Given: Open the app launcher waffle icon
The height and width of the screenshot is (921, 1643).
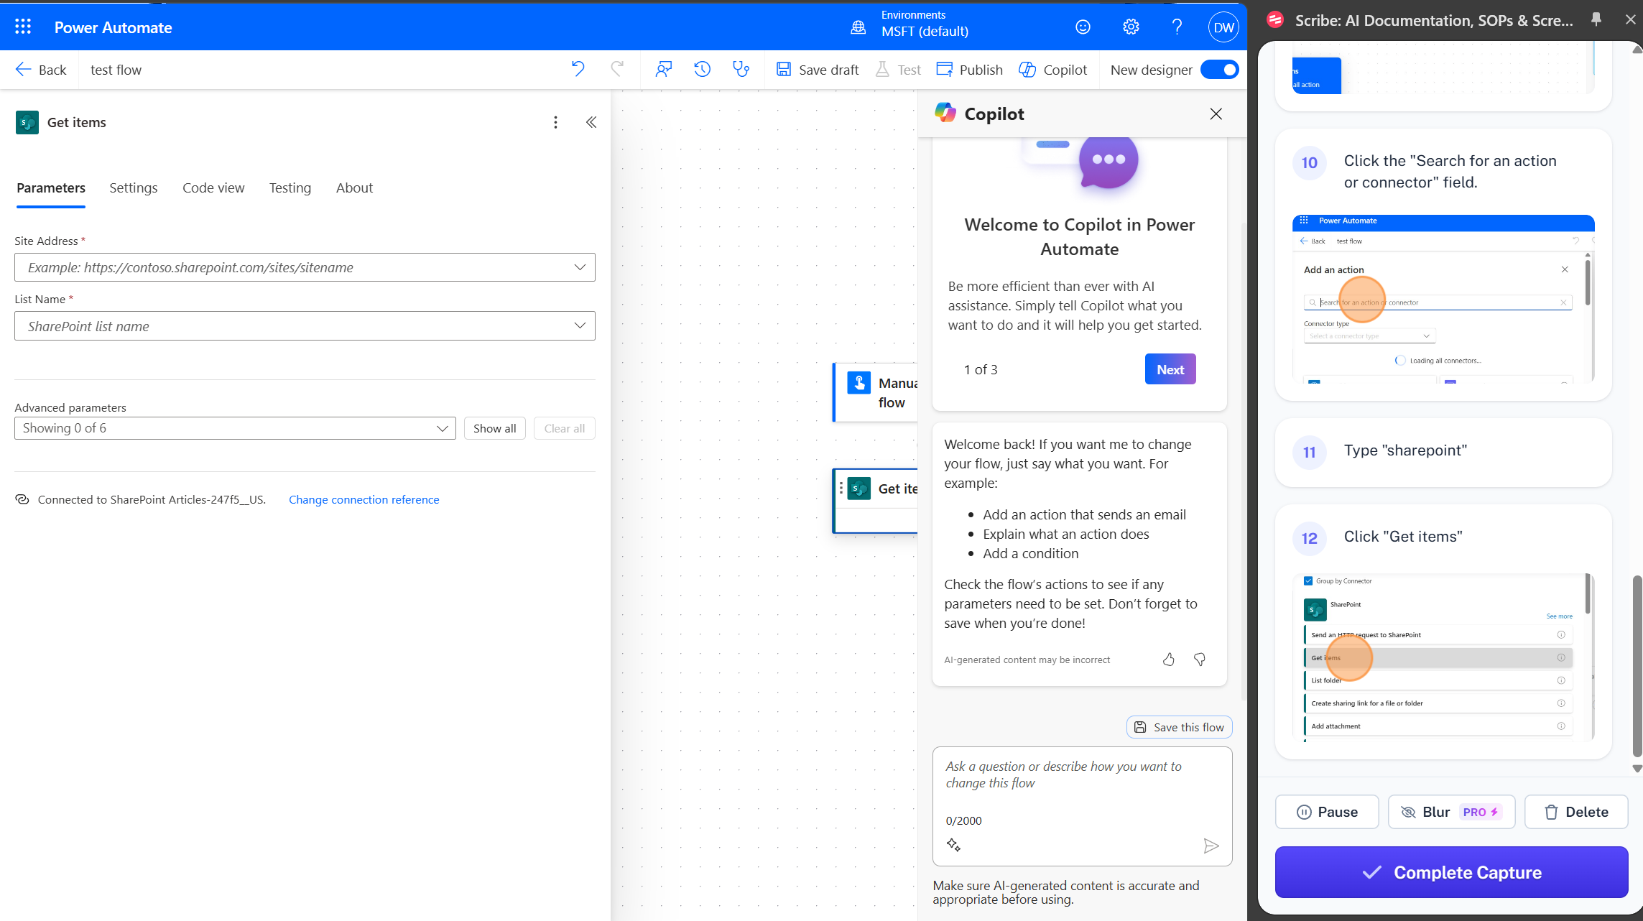Looking at the screenshot, I should [23, 27].
